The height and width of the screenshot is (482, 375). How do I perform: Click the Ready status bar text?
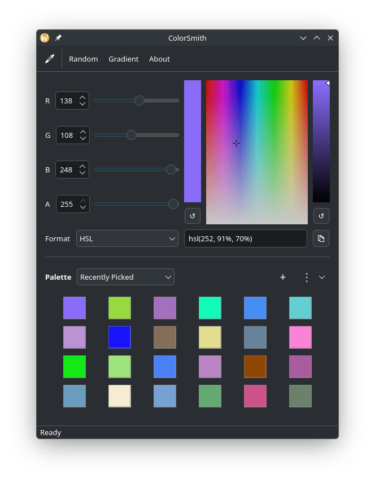[51, 432]
